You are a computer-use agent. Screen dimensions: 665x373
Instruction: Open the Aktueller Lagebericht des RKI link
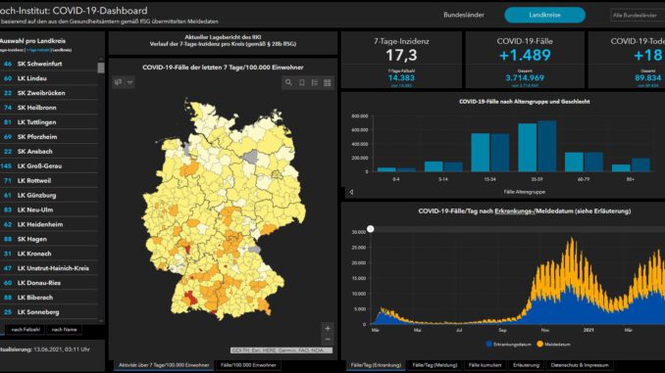point(223,37)
